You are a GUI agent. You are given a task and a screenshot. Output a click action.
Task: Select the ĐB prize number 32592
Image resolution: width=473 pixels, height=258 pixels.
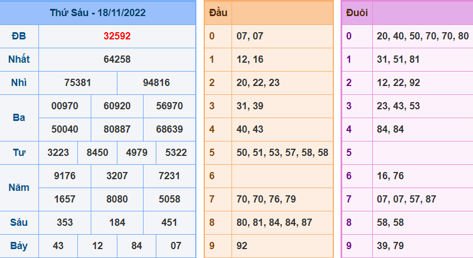[x=117, y=36]
